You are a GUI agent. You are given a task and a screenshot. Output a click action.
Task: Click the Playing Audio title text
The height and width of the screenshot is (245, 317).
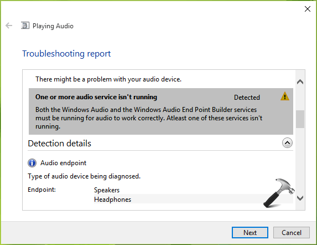pos(53,26)
